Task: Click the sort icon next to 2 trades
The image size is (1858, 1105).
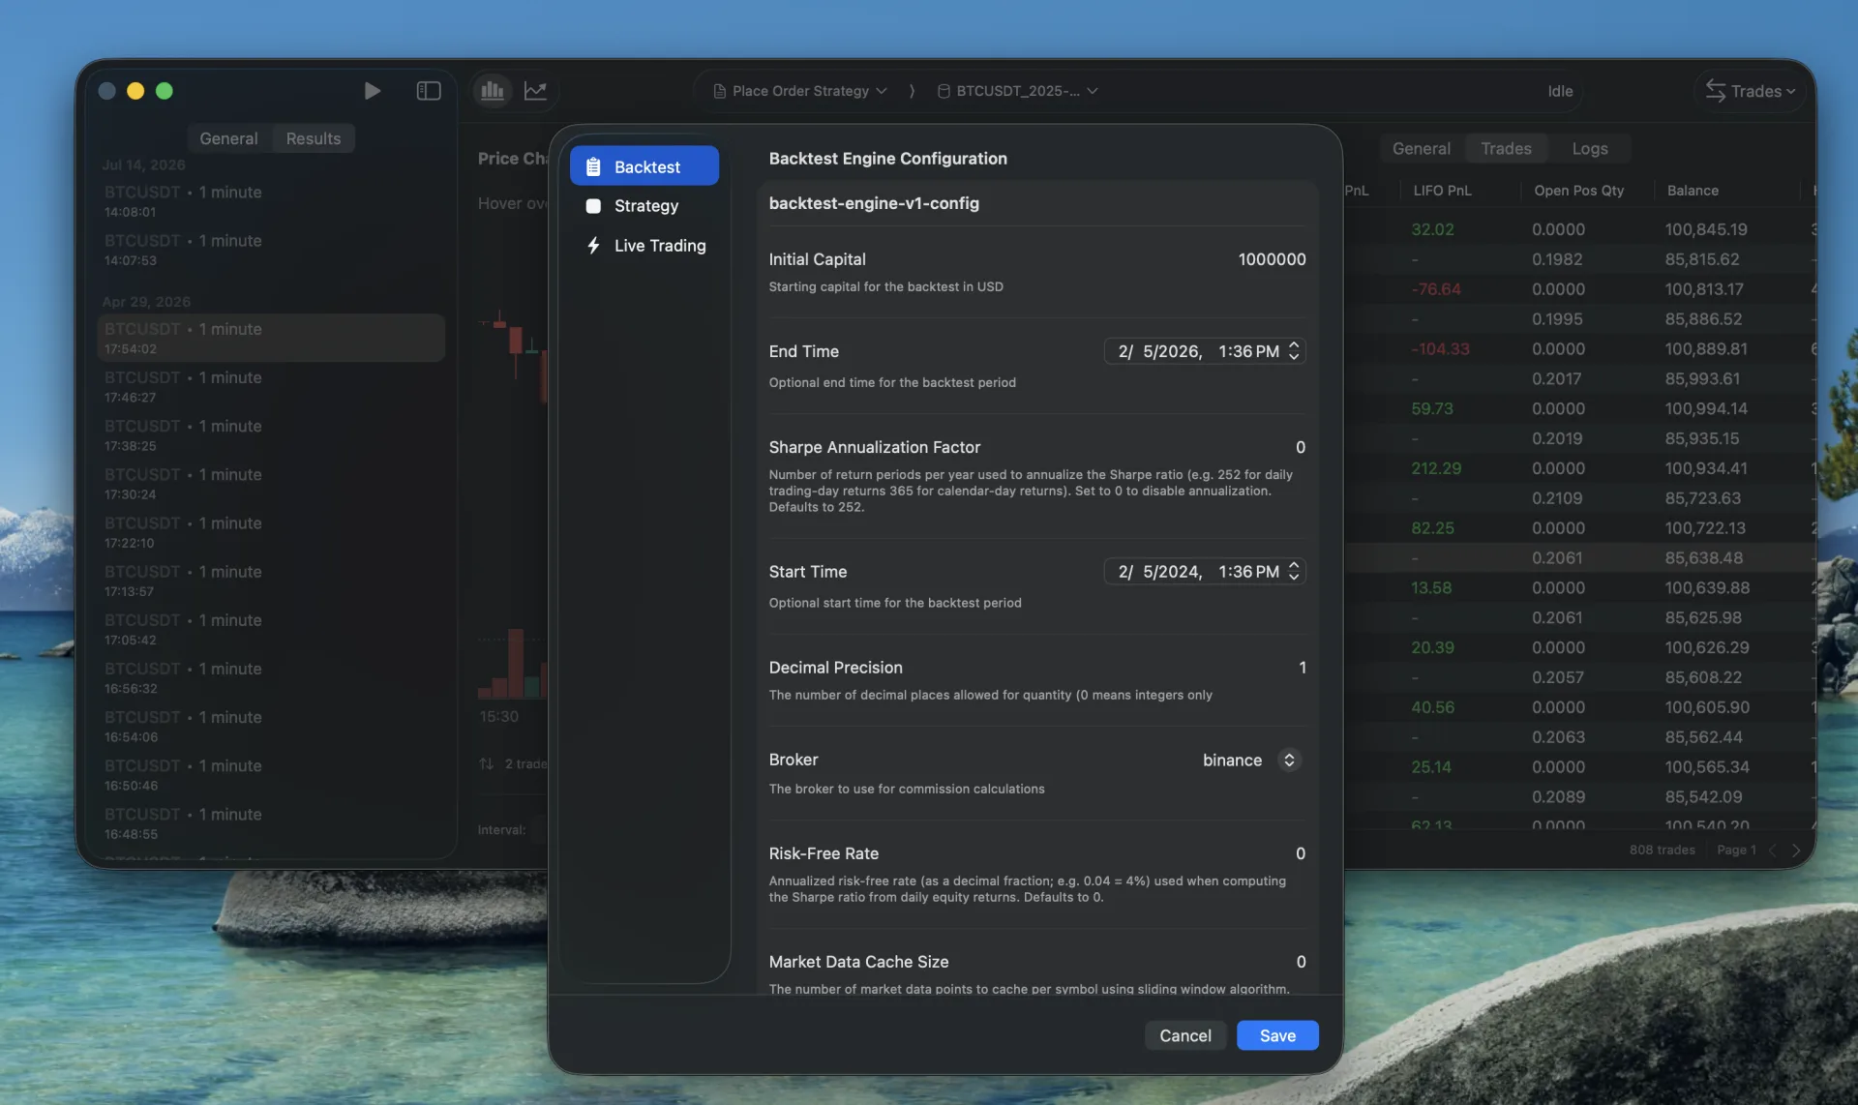Action: [486, 763]
